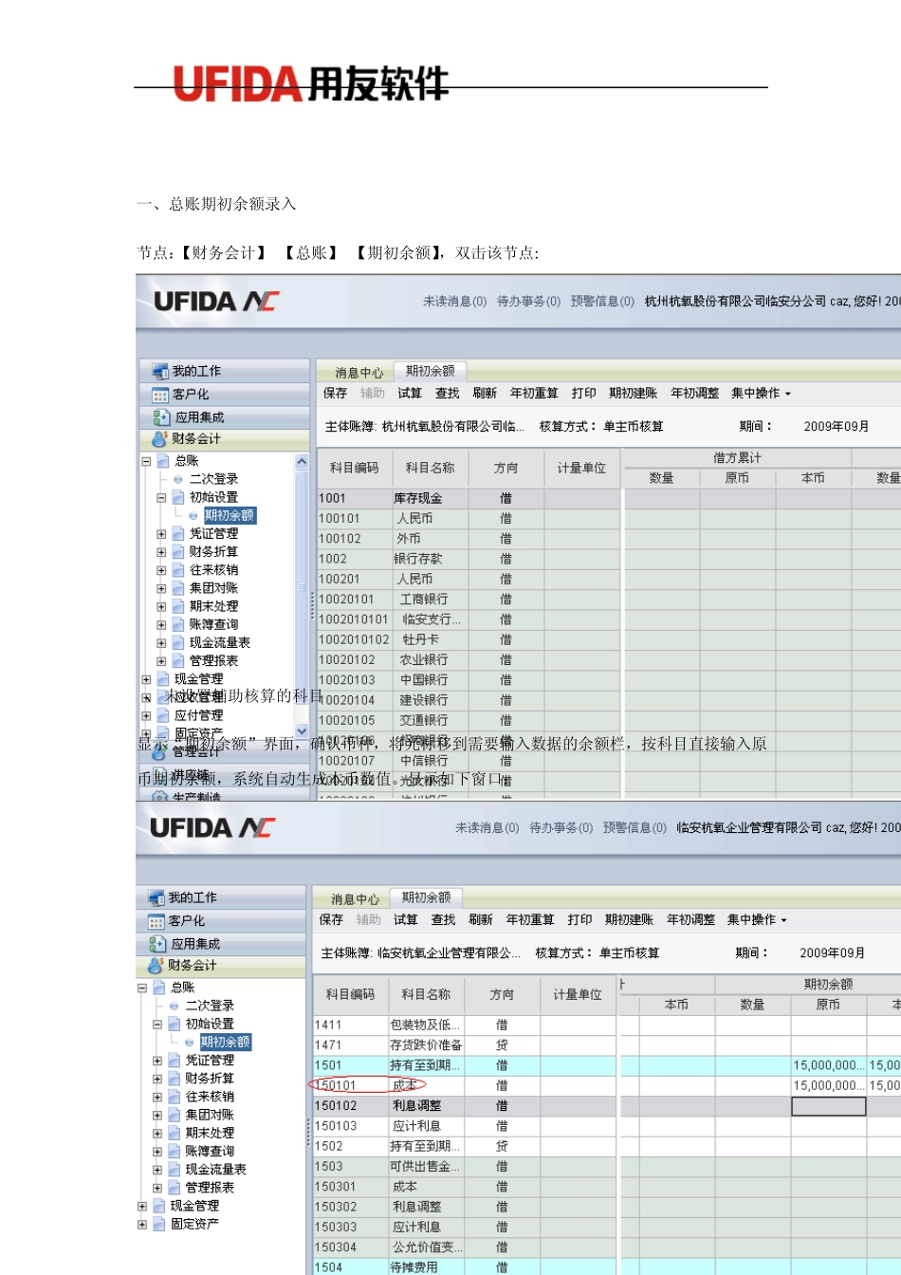
Task: Expand 往来核销 node in lower tree
Action: [157, 1098]
